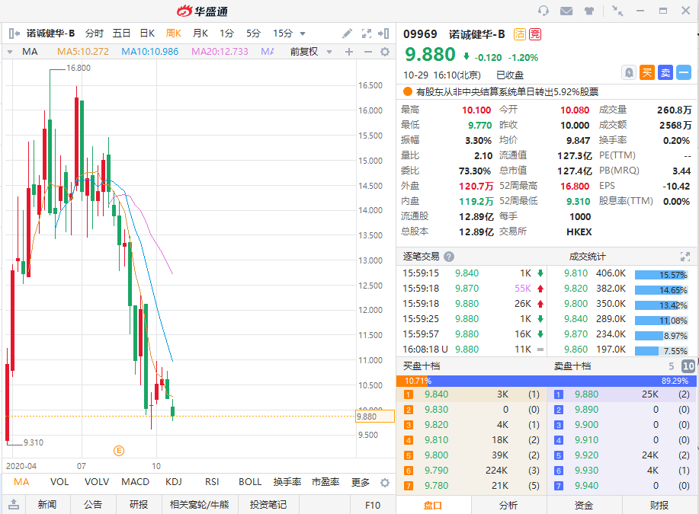Collapse right quote panel icon

[x=383, y=34]
